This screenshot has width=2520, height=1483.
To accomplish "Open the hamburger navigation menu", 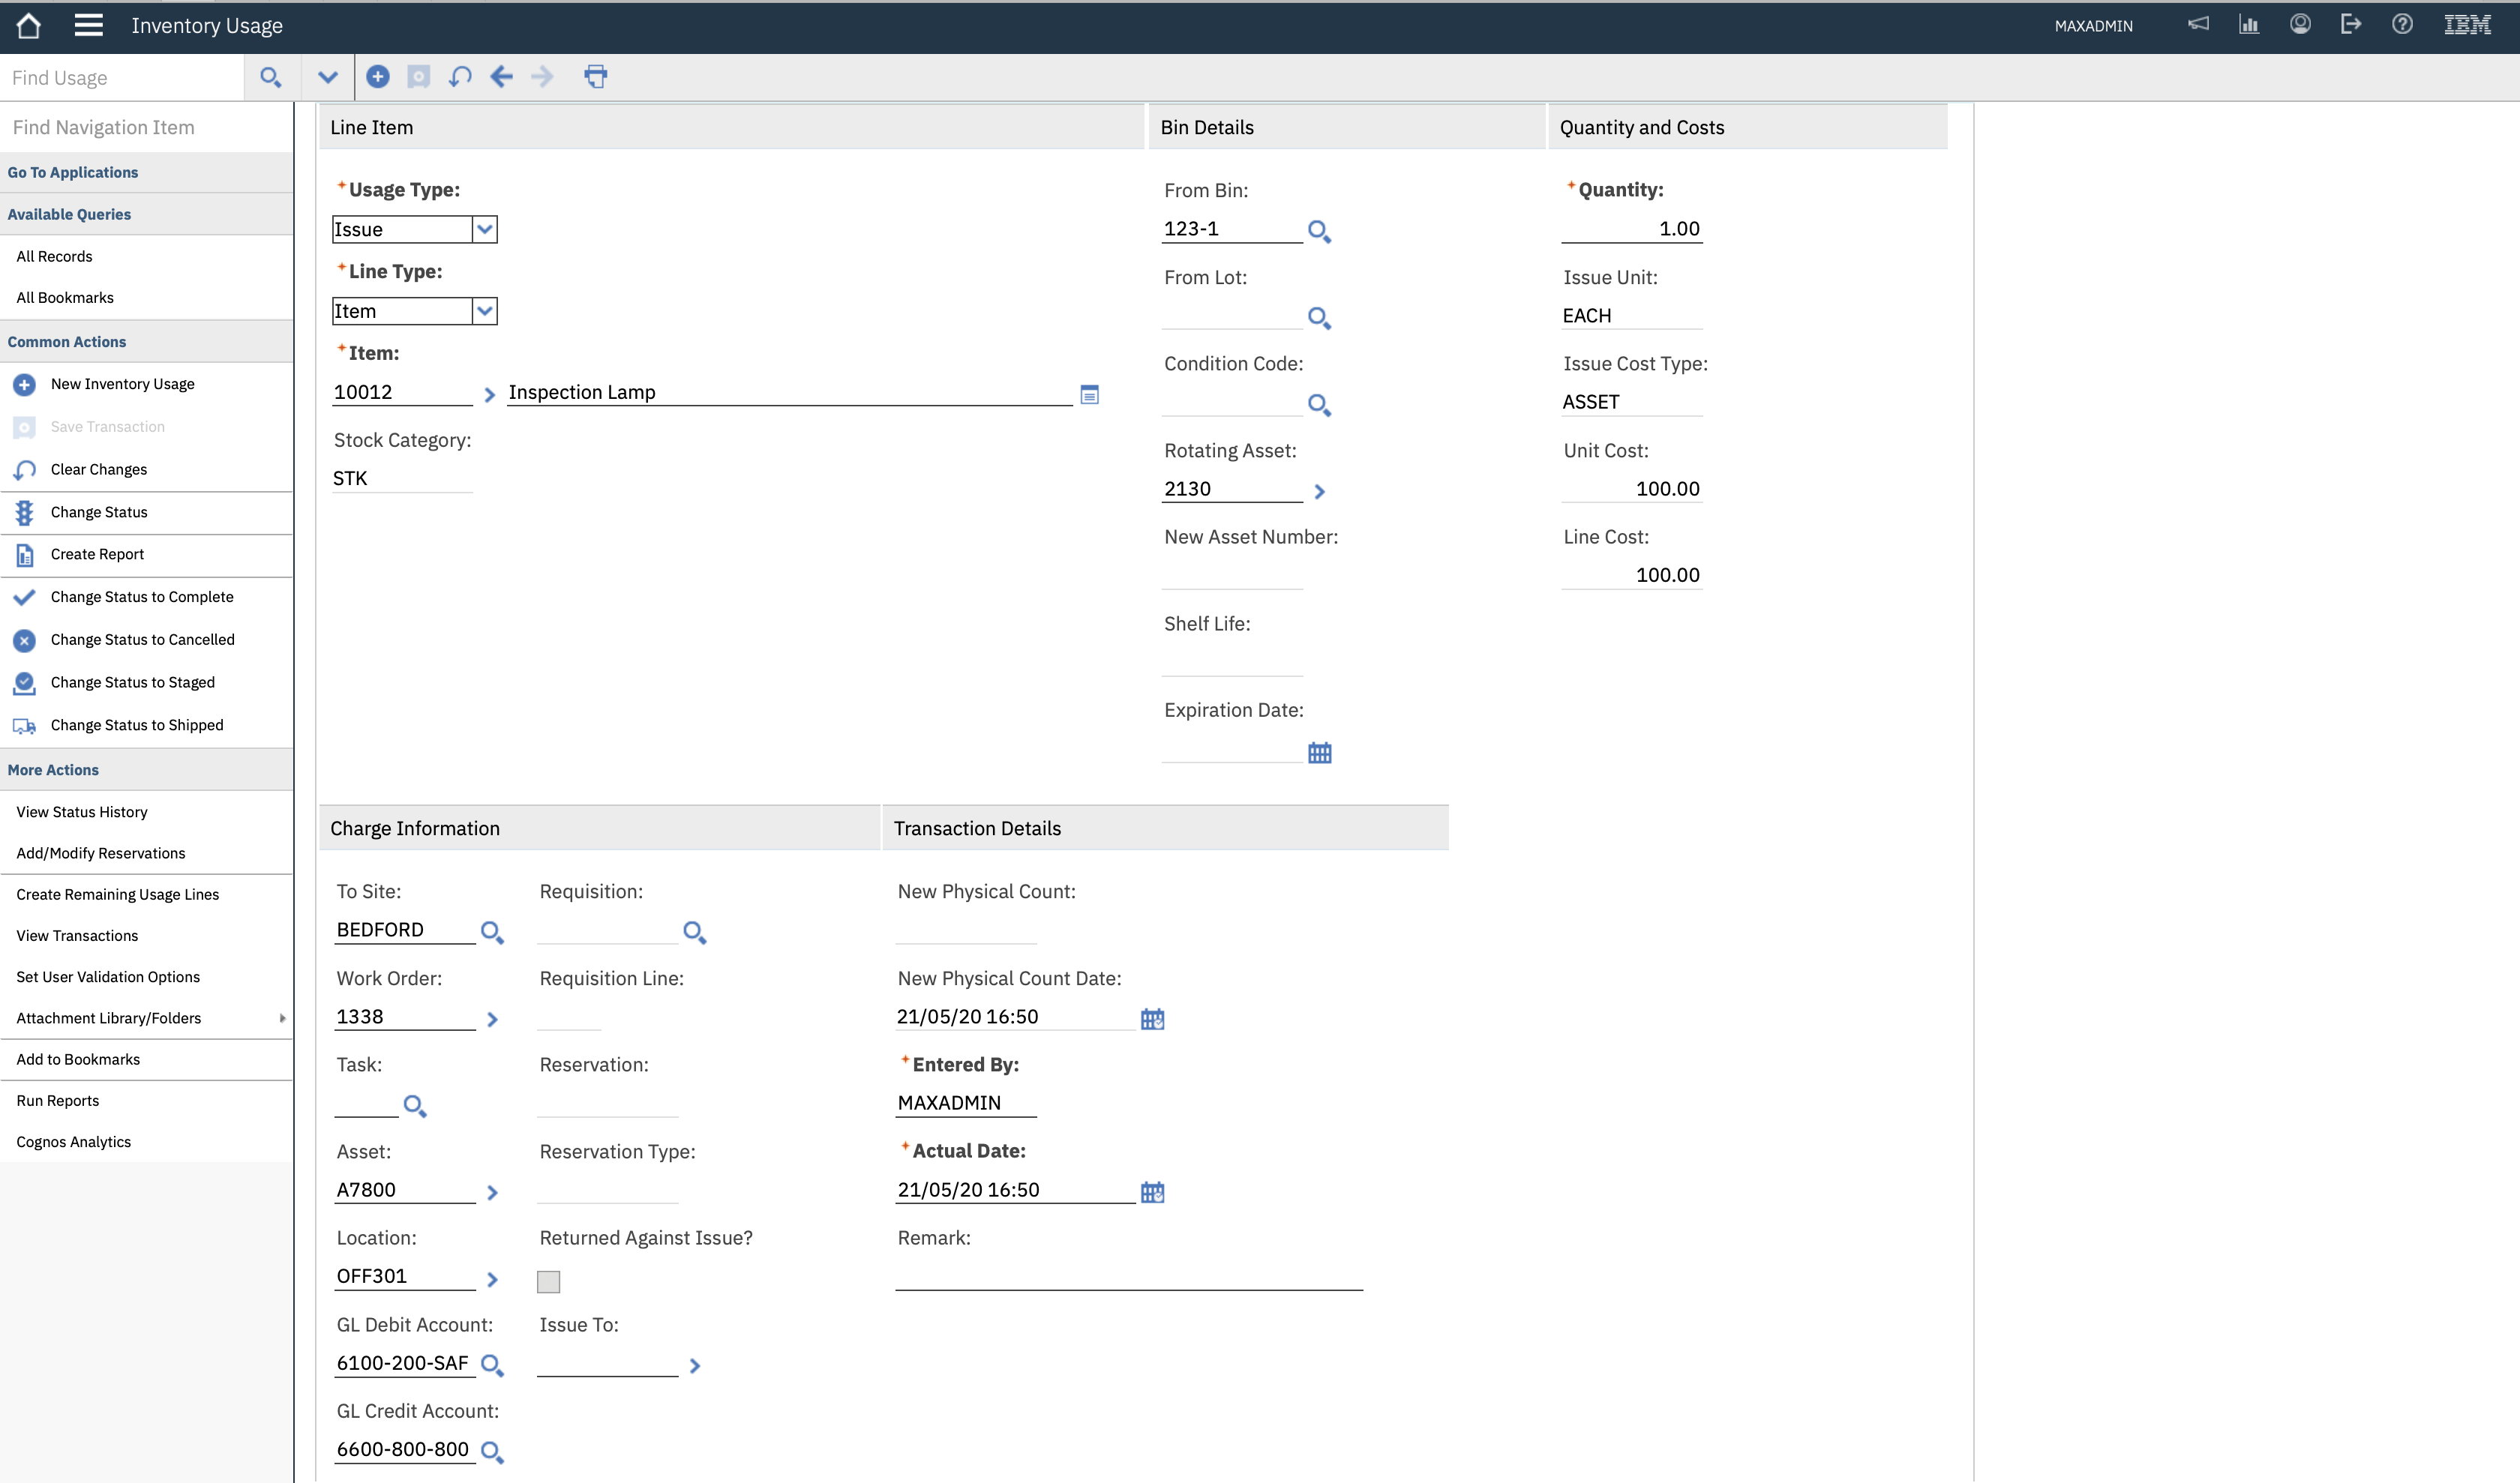I will click(x=88, y=25).
